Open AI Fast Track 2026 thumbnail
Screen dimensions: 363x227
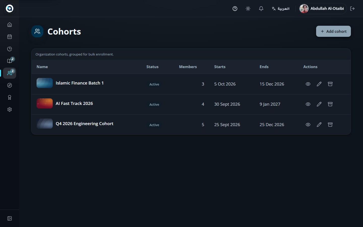point(45,103)
